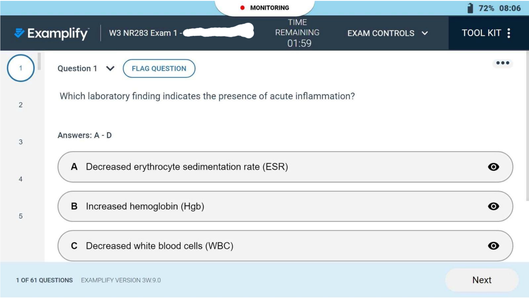Expand the Exam Controls dropdown

[387, 33]
